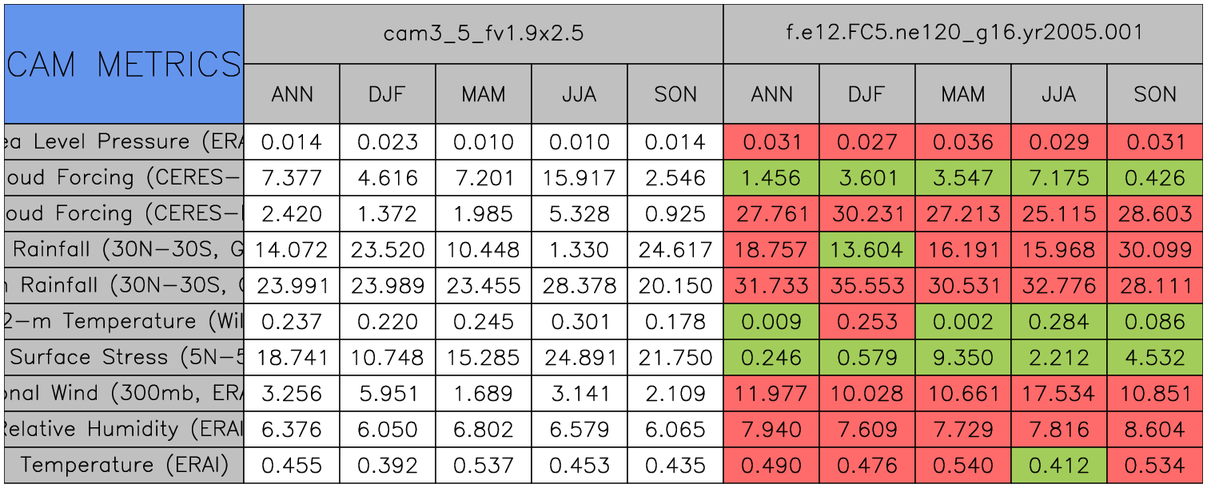Select the f.e12.FC5.ne120_g16.yr2005.001 group header

coord(963,34)
